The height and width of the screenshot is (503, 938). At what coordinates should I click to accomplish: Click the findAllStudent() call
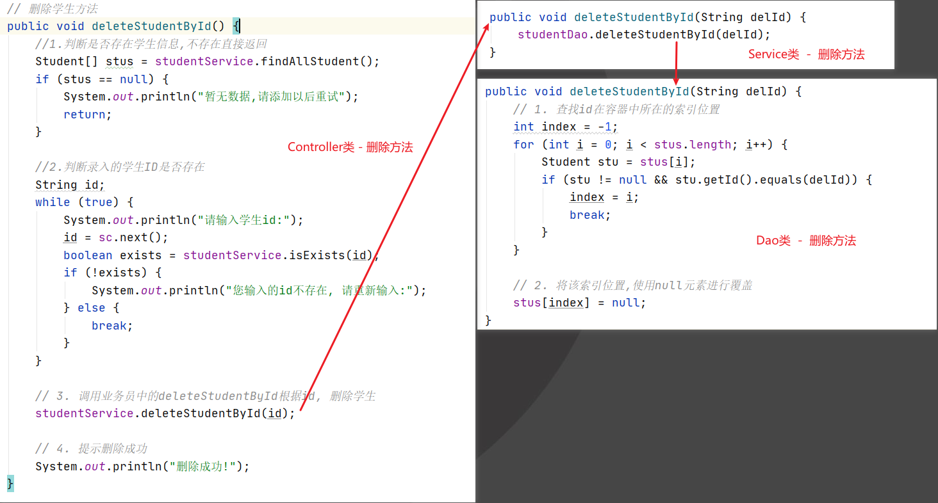(x=320, y=61)
